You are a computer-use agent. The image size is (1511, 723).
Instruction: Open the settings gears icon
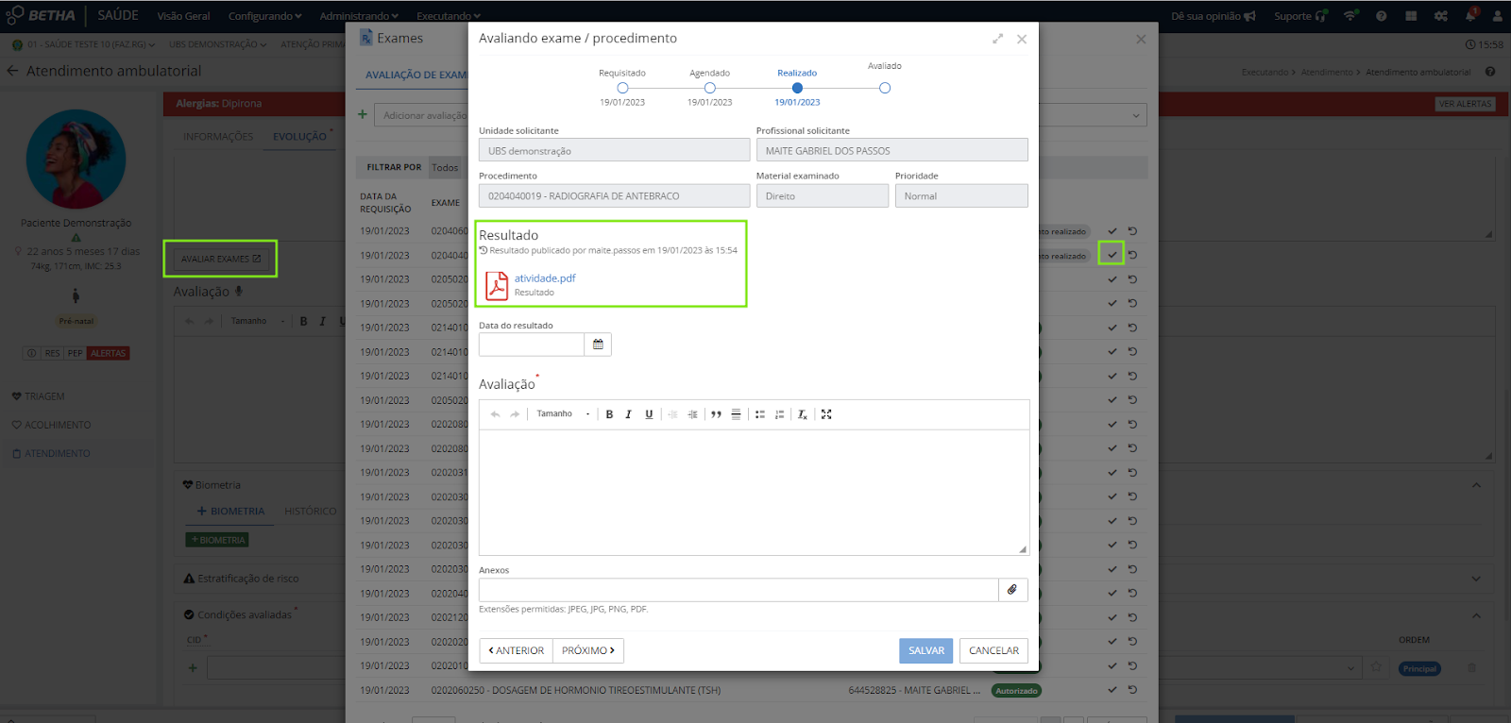[1440, 16]
